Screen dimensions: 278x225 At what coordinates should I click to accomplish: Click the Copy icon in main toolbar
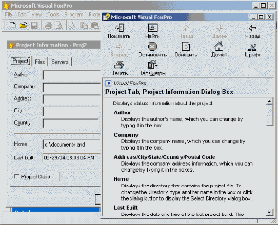coord(84,25)
